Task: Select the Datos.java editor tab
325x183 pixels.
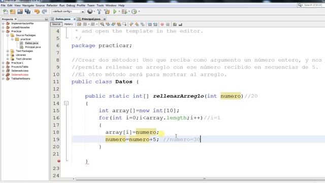Action: [x=63, y=19]
